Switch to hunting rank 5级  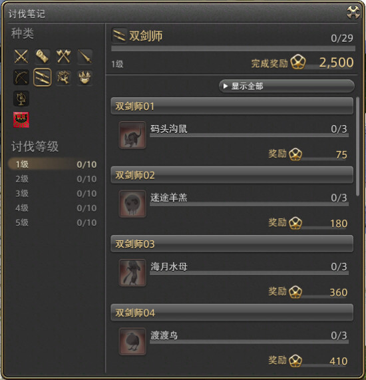pos(53,222)
